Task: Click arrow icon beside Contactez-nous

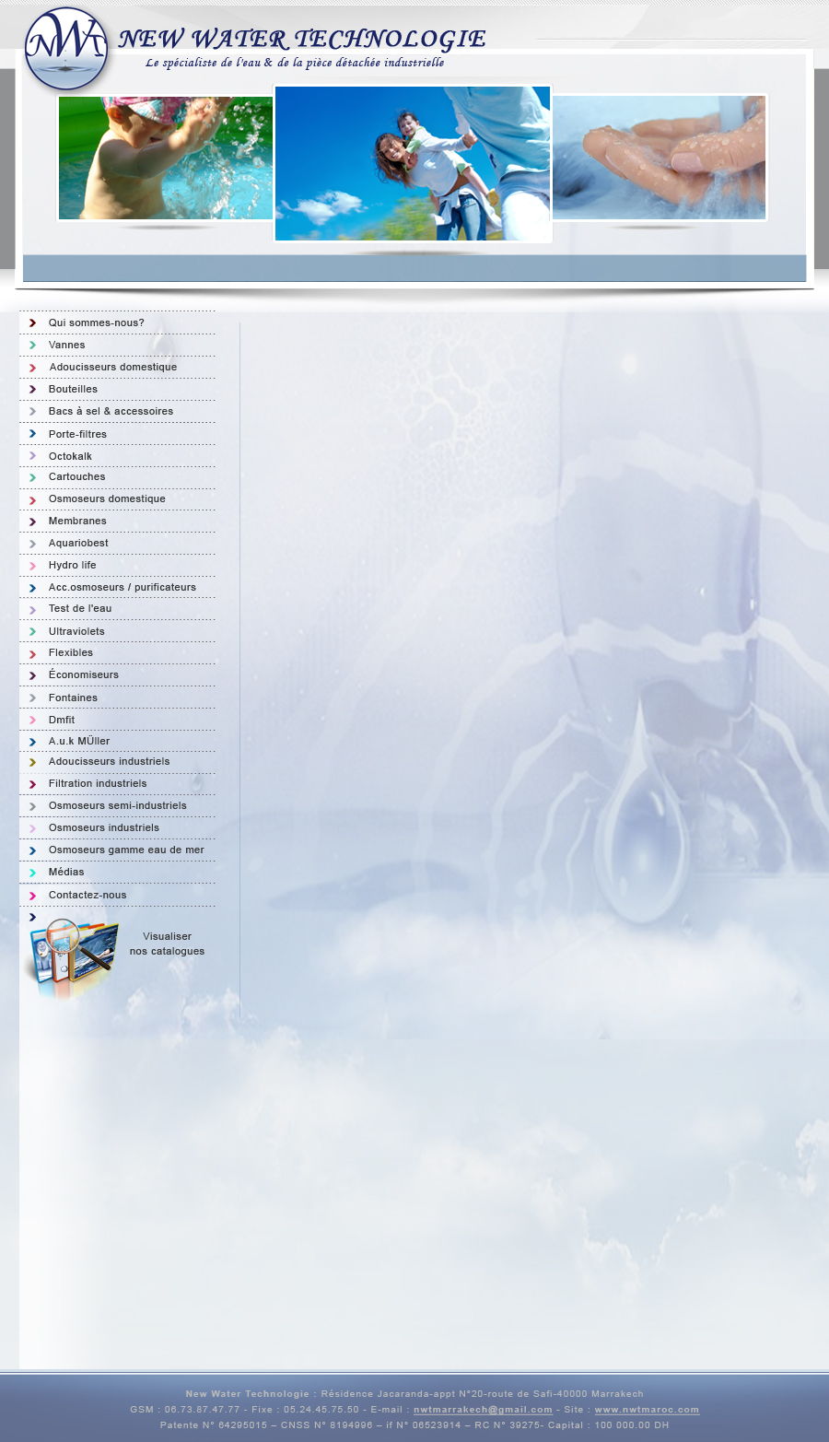Action: click(x=32, y=896)
